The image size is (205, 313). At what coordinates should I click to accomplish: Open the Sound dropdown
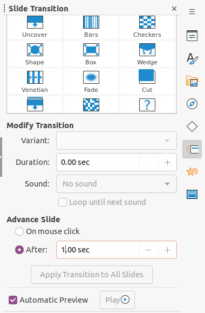point(117,184)
